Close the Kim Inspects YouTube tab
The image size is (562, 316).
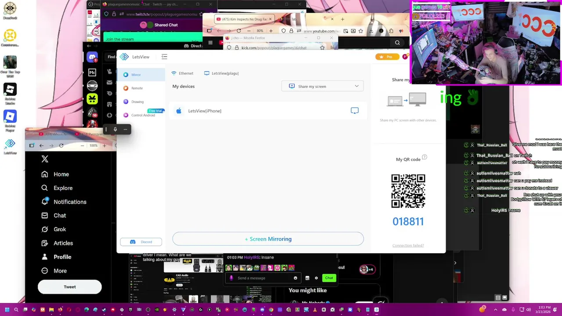270,19
